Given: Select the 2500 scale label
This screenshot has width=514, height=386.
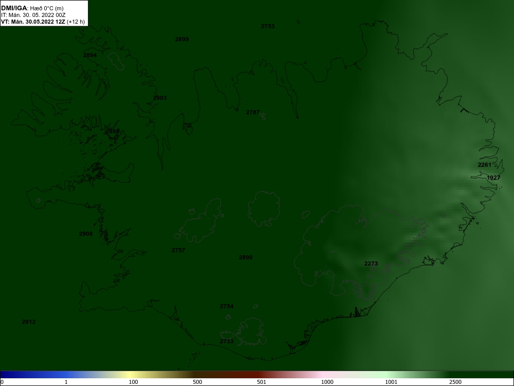Looking at the screenshot, I should coord(455,382).
